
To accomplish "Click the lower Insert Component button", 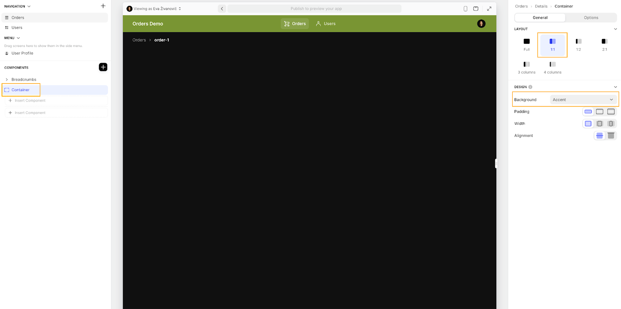I will [56, 113].
